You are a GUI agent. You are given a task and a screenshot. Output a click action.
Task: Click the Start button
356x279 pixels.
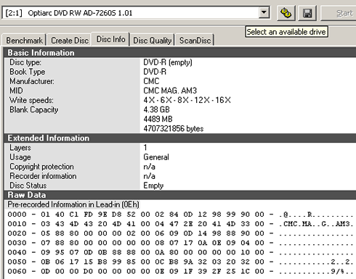[x=339, y=13]
